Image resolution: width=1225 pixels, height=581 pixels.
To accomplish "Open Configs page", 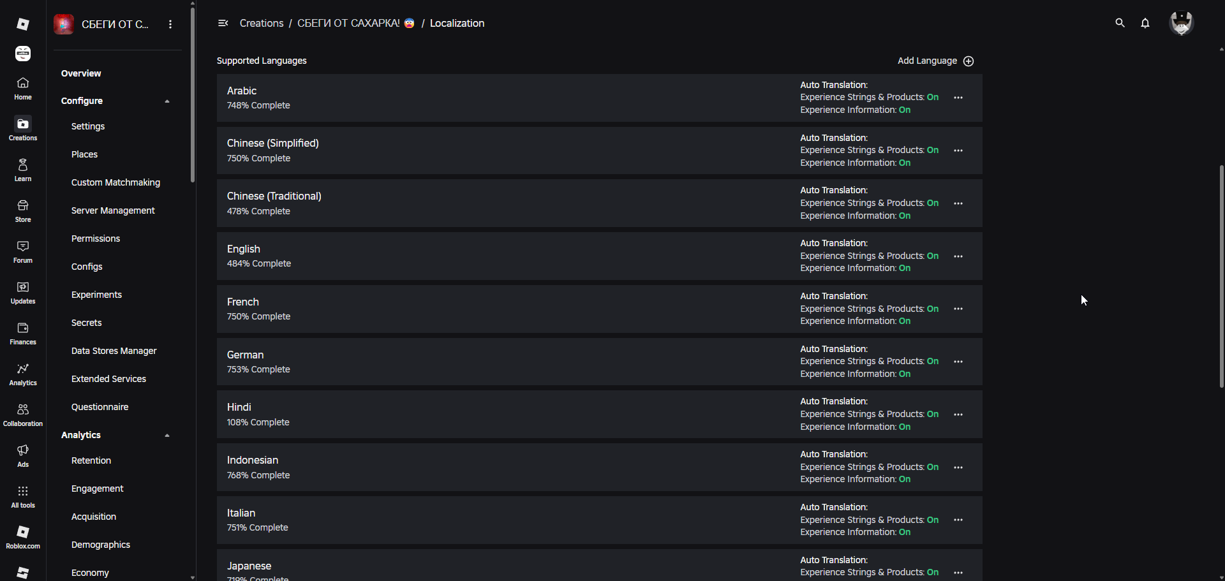I will click(87, 267).
